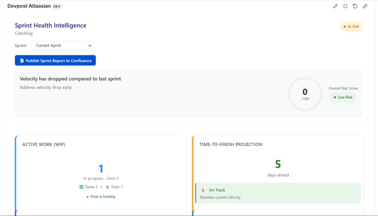Screen dimensions: 378x216
Task: Click 'Maintain current velocity' text
Action: 220,197
